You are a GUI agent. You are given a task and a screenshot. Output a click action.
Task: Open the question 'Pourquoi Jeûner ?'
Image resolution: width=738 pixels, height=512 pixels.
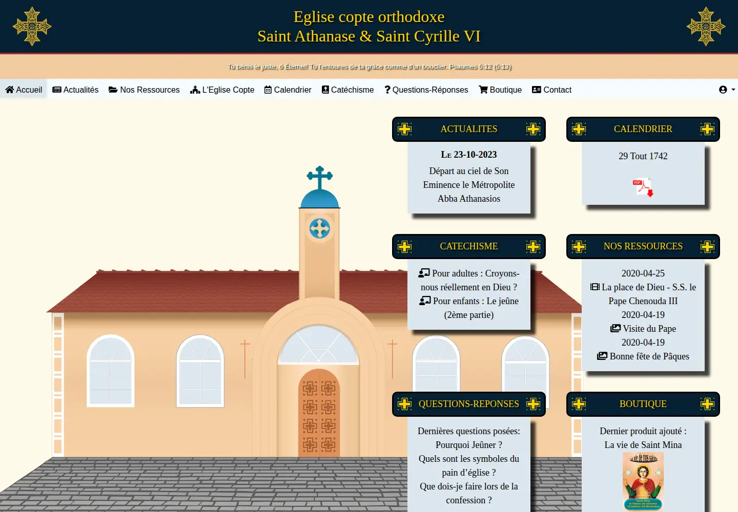pyautogui.click(x=469, y=445)
